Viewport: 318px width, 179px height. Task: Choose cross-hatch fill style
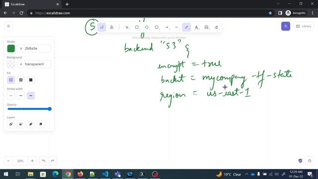tap(21, 80)
